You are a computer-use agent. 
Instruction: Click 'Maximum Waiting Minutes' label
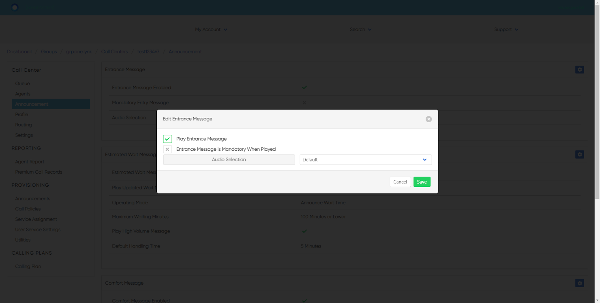(140, 217)
